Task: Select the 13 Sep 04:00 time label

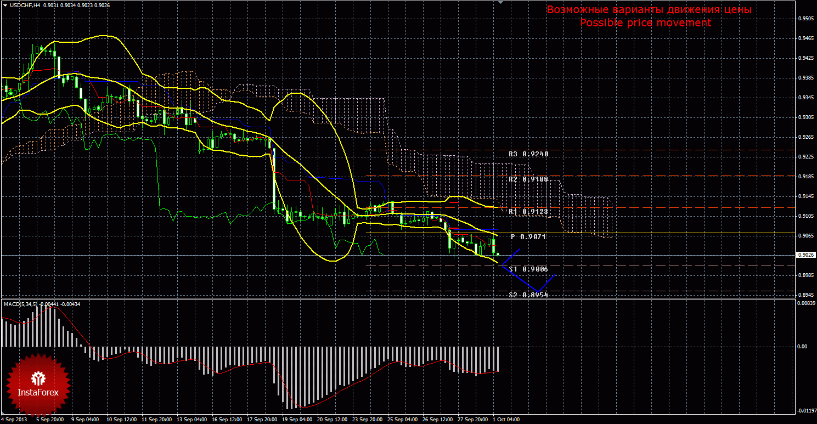Action: coord(191,420)
